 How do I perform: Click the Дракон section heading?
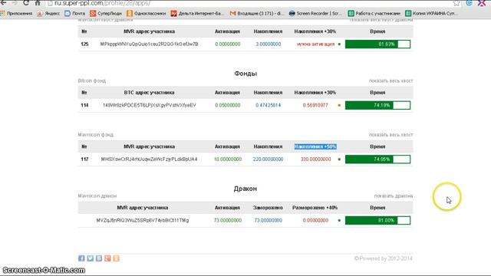tap(245, 189)
